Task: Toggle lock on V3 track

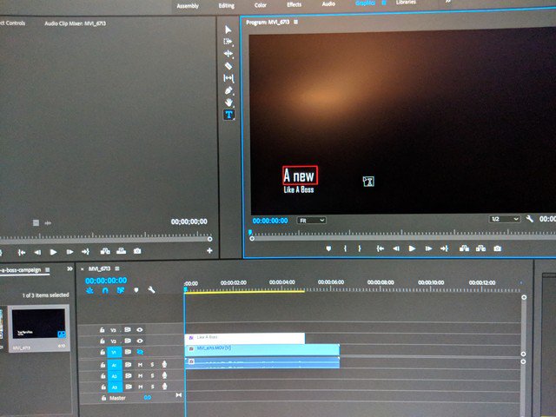Action: pos(103,330)
